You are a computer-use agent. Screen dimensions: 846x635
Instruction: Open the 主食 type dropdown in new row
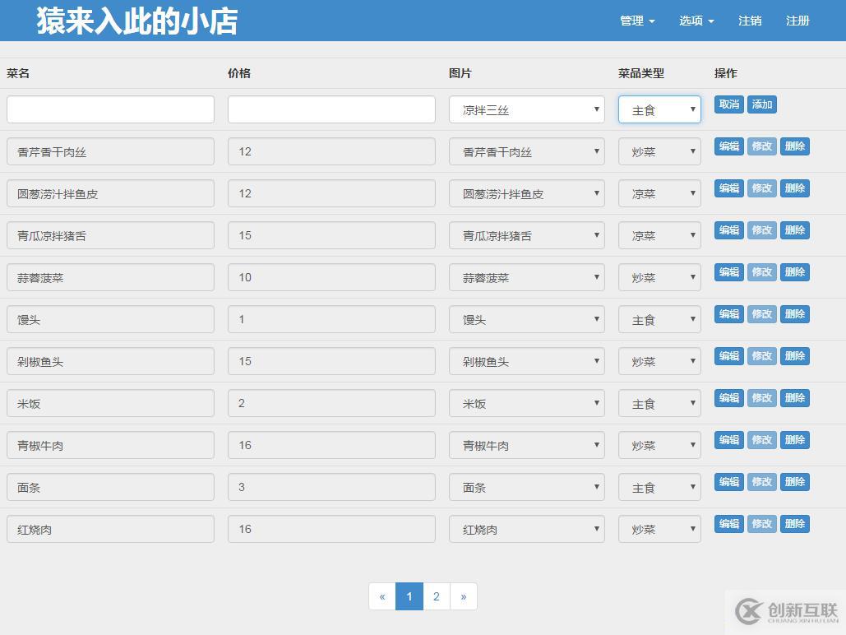659,109
